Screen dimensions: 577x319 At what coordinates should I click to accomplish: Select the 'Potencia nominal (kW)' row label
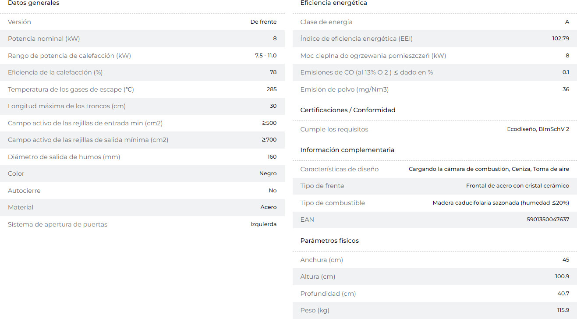[x=44, y=39]
